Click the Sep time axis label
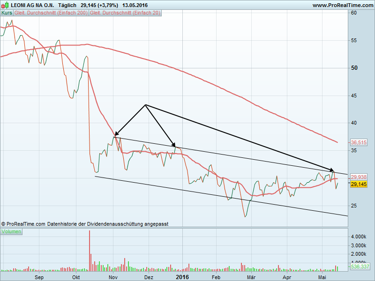 (39, 277)
